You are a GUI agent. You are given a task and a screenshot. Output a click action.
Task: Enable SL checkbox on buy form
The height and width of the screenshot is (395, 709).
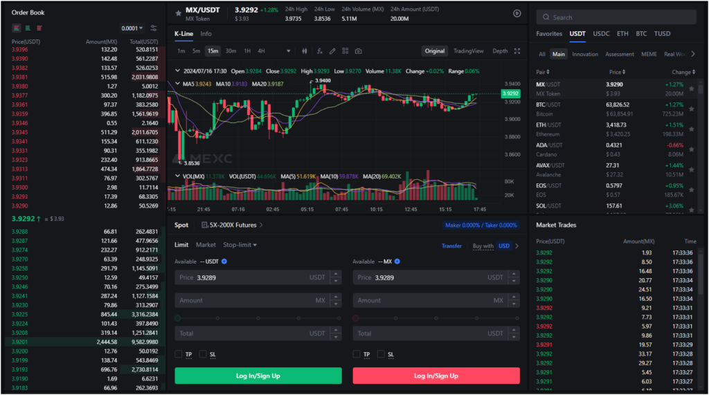203,354
